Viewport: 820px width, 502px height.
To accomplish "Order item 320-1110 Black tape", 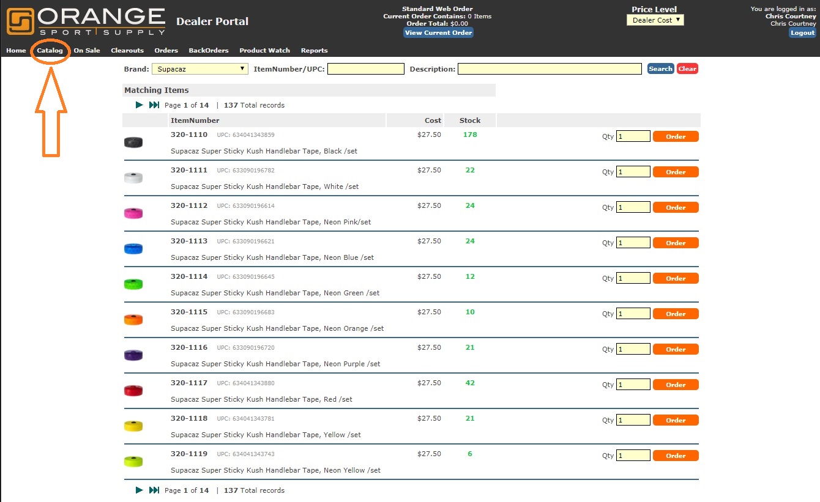I will (676, 136).
